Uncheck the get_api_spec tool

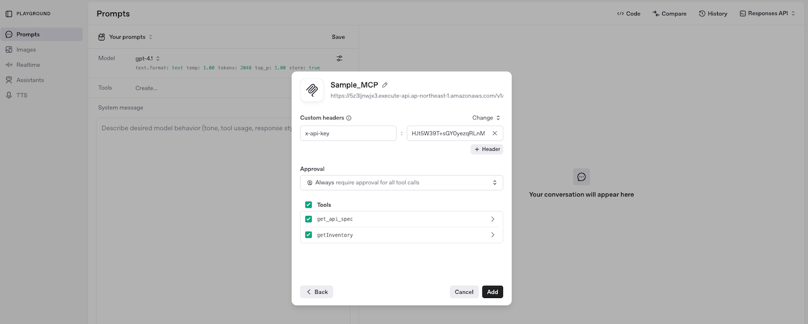coord(309,219)
